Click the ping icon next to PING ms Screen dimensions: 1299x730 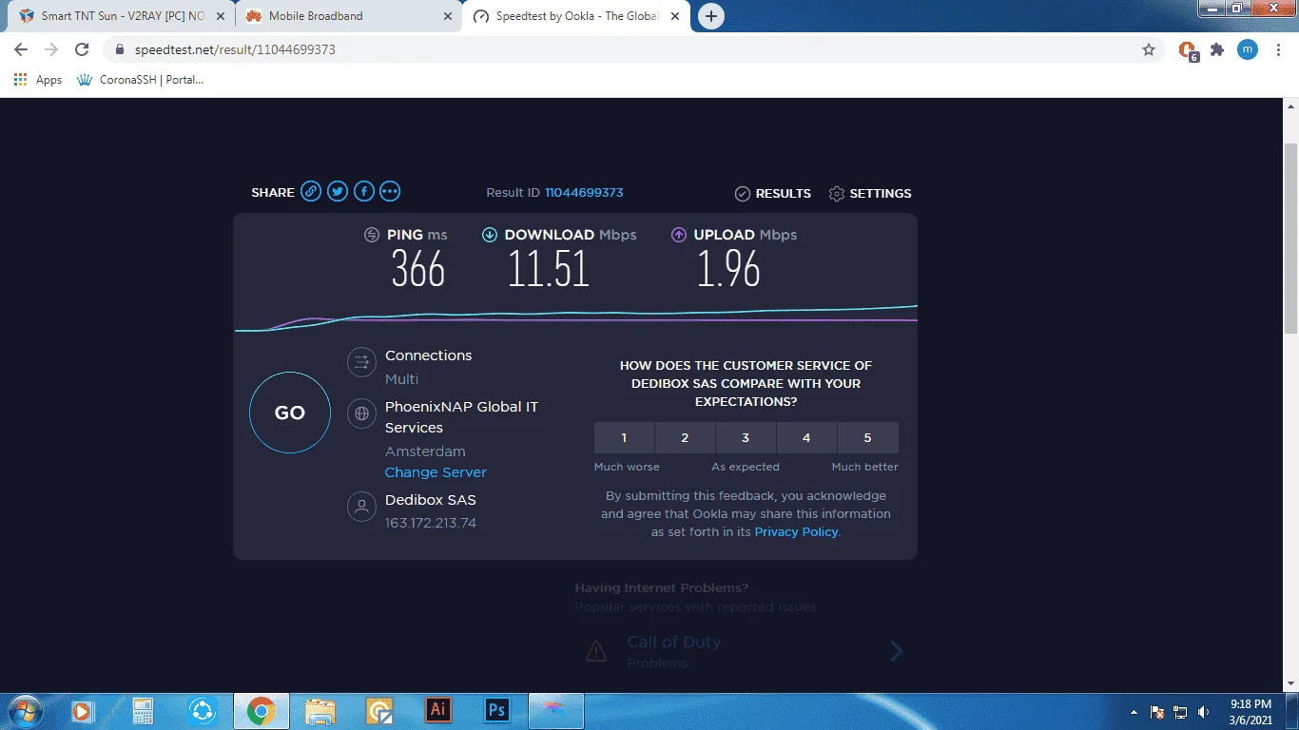point(372,235)
